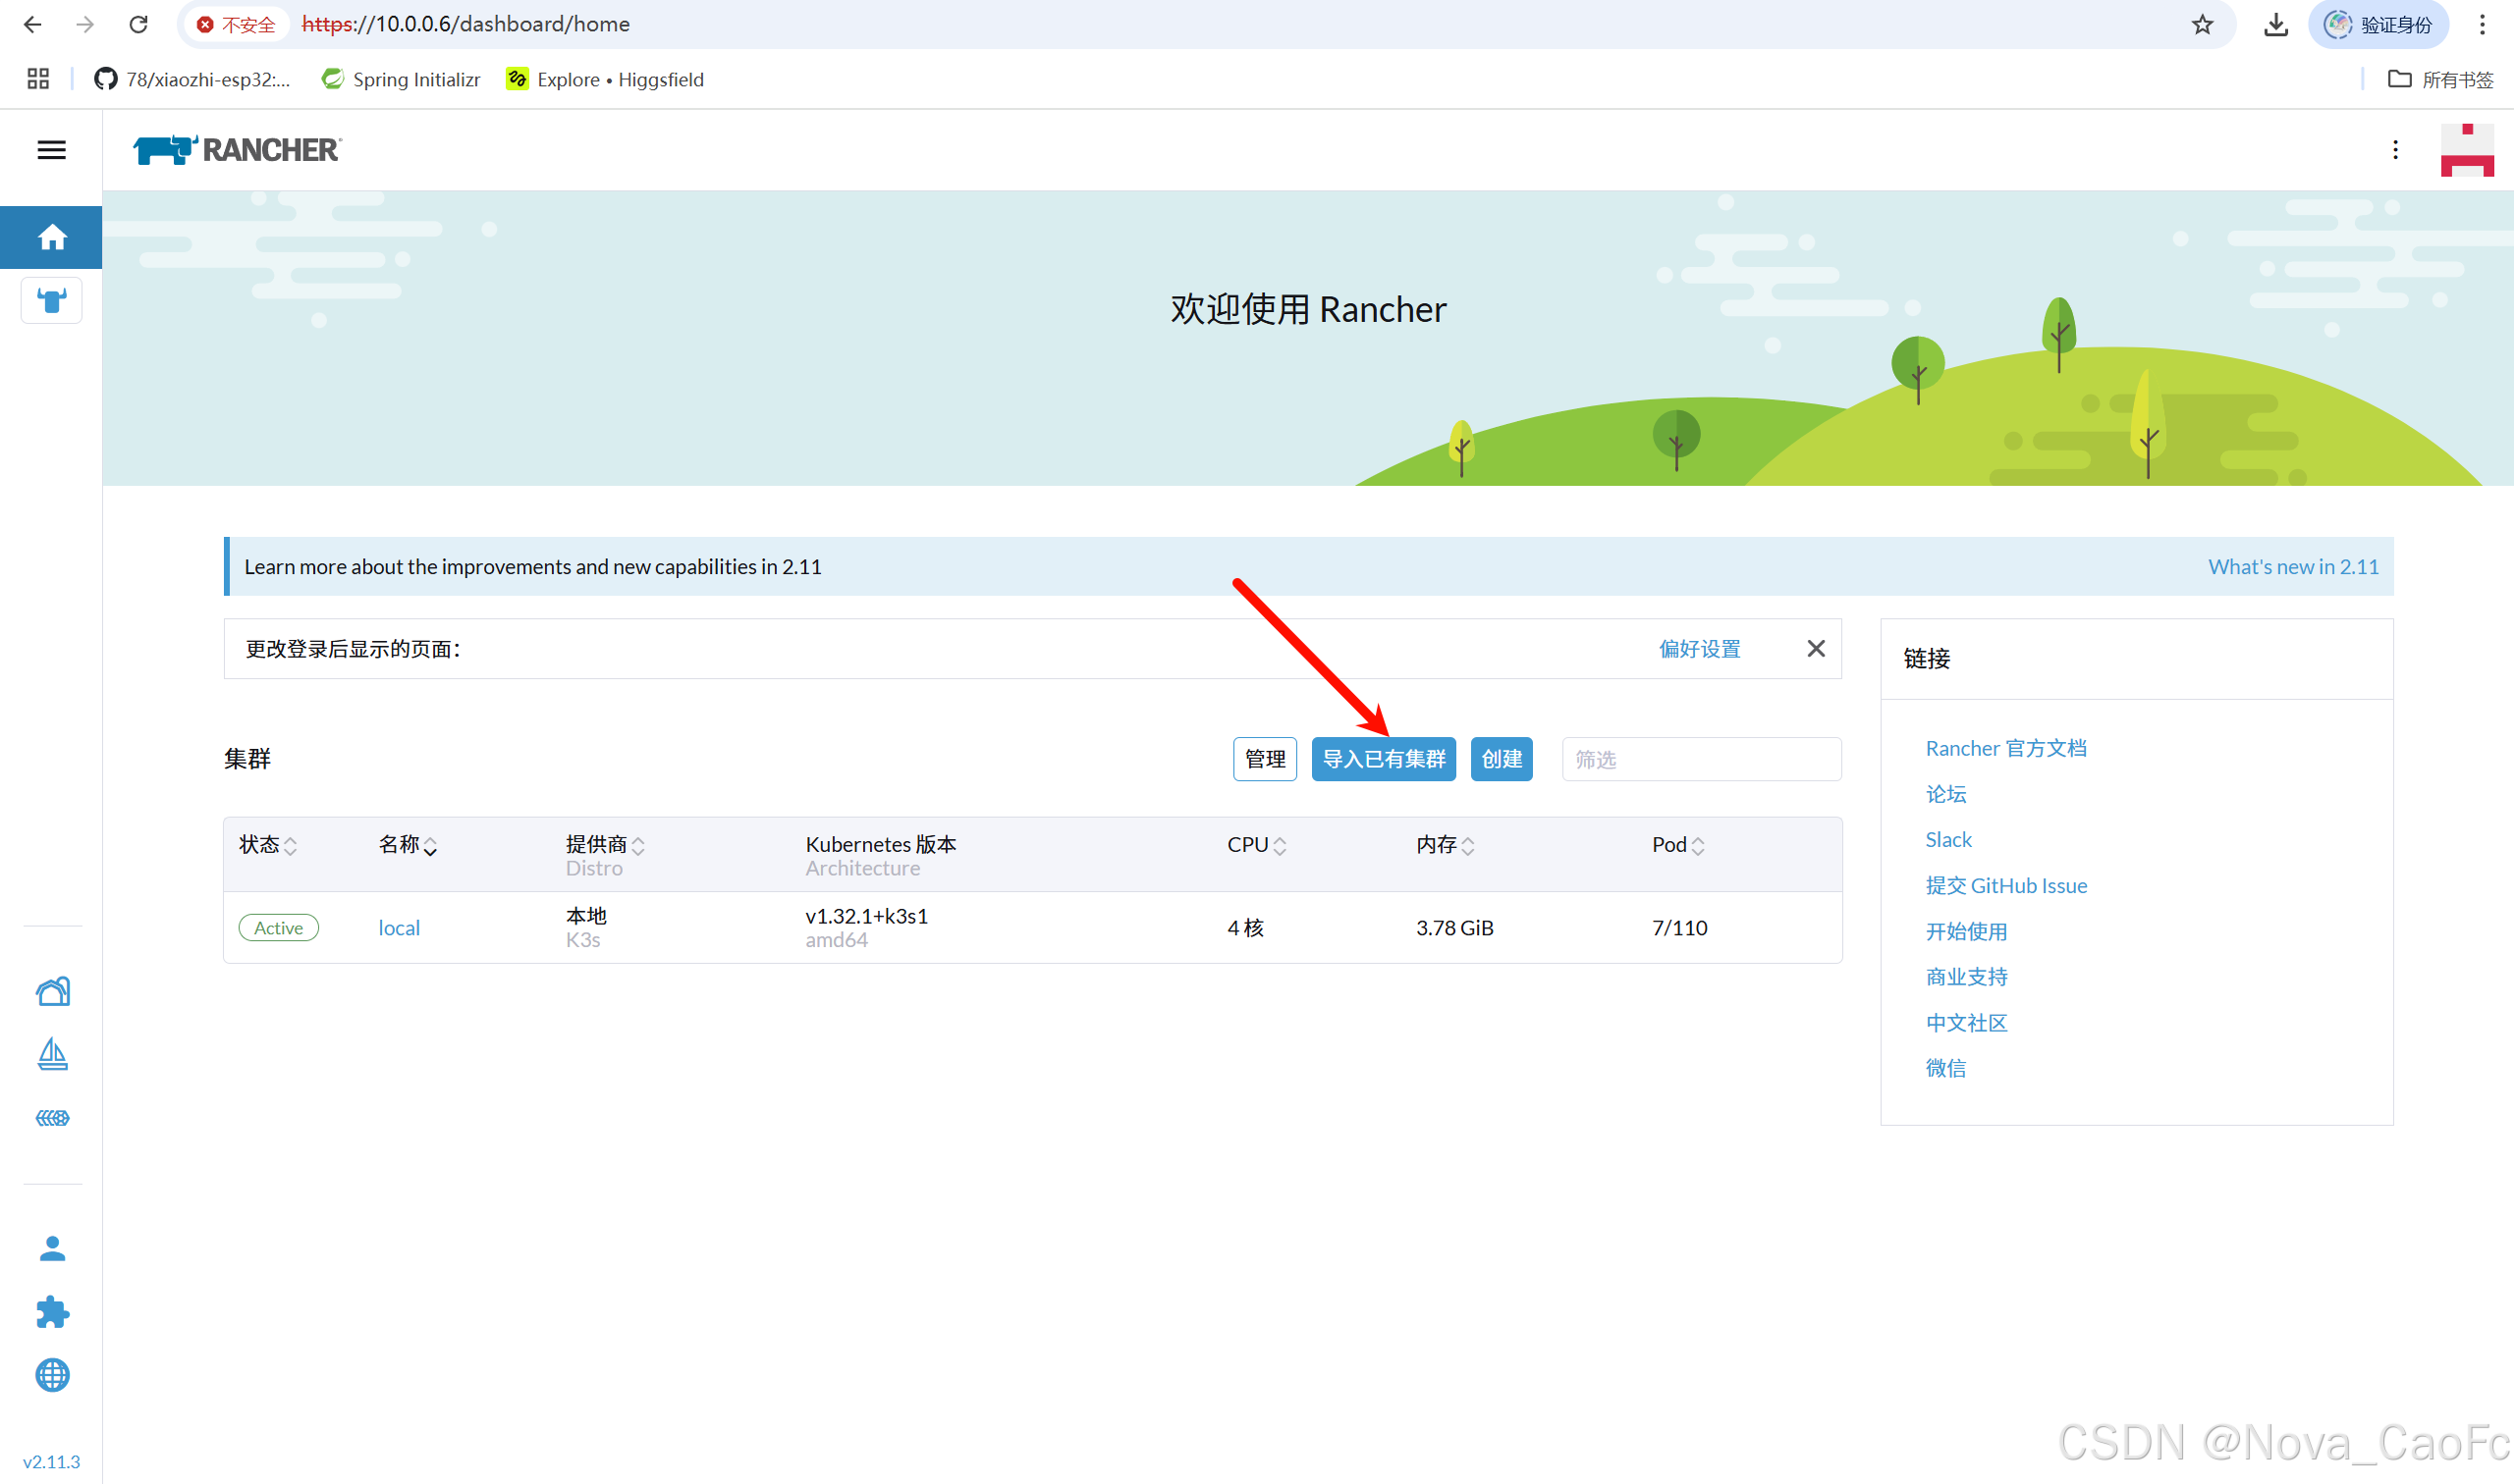Click the 创建 cluster button

(x=1501, y=759)
